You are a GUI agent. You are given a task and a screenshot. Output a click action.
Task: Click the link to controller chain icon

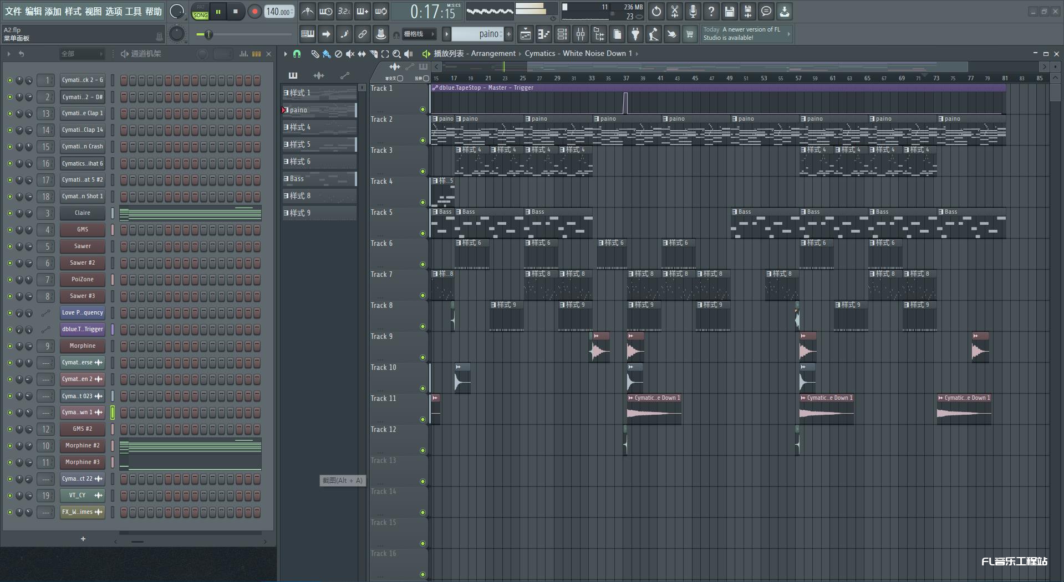coord(362,34)
